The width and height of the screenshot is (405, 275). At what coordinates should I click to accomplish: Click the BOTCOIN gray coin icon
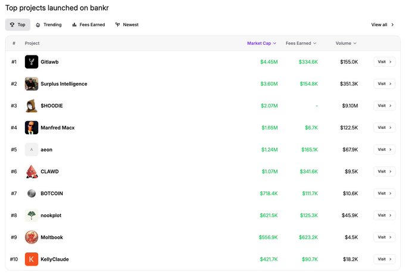(x=32, y=193)
